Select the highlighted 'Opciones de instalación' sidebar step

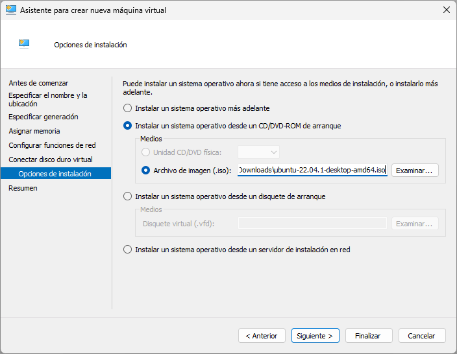(56, 173)
